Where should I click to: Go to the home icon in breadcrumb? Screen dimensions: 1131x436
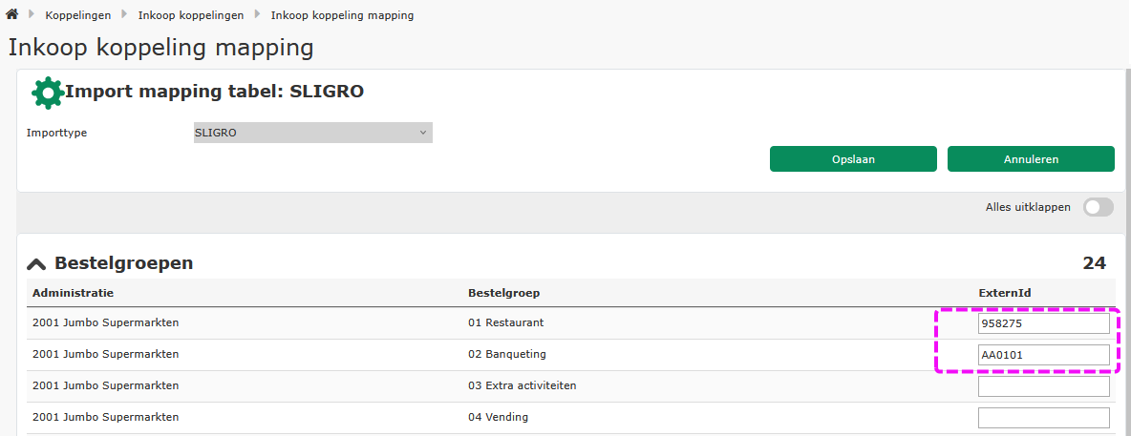pos(11,14)
